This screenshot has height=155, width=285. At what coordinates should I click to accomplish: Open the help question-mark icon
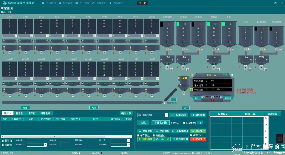(275, 3)
